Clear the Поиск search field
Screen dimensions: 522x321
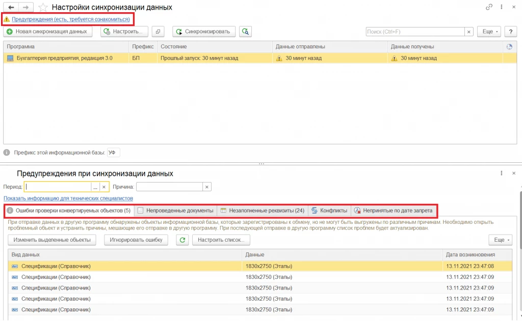click(469, 32)
